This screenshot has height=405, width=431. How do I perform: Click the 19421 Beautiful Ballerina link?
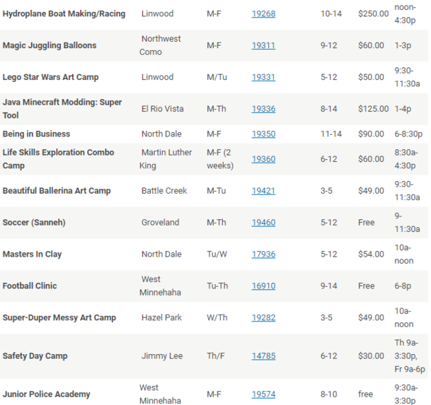[263, 191]
